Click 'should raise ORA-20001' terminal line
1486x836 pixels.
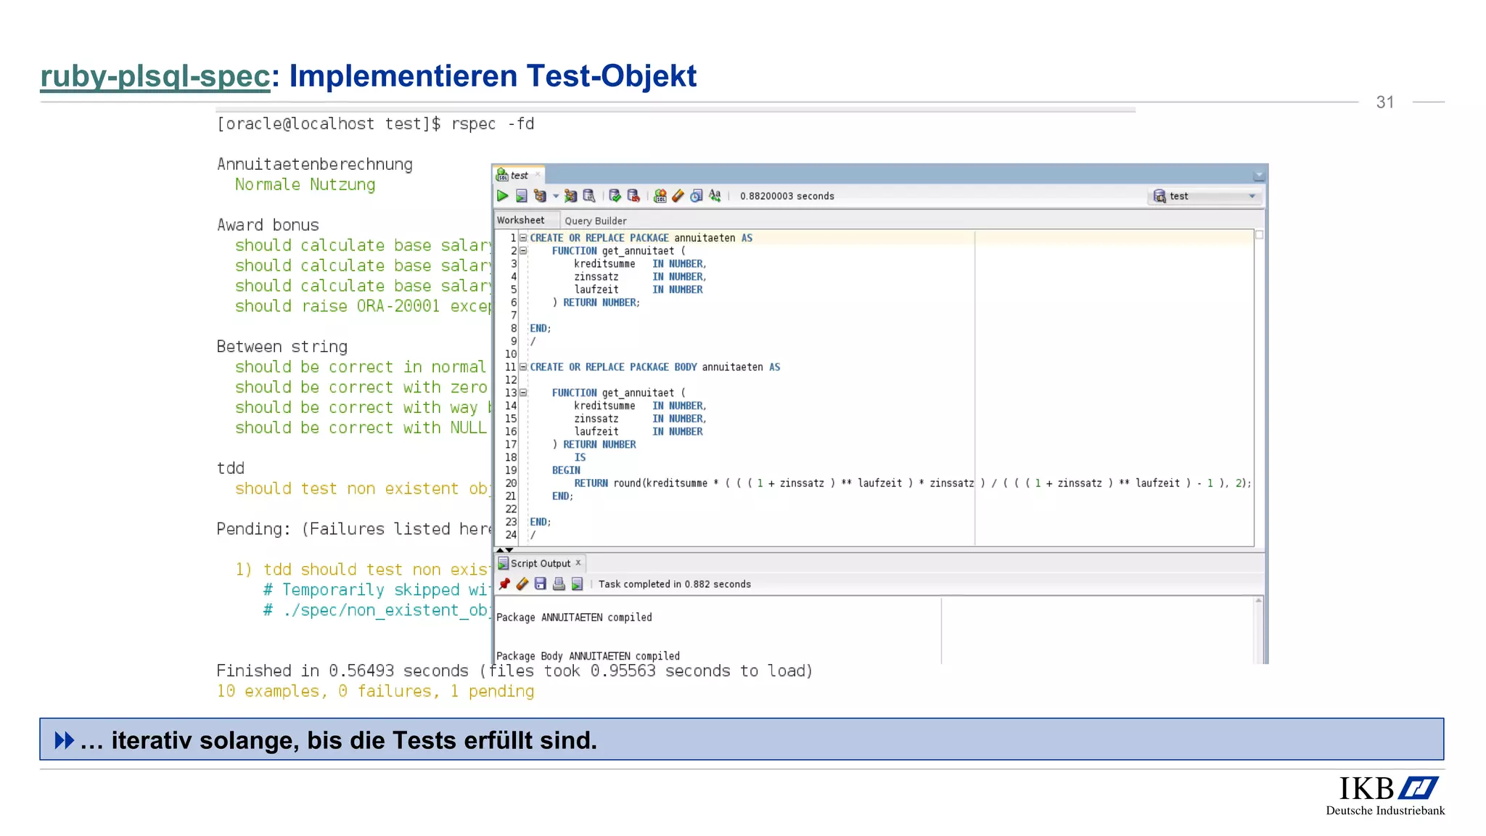pos(363,306)
